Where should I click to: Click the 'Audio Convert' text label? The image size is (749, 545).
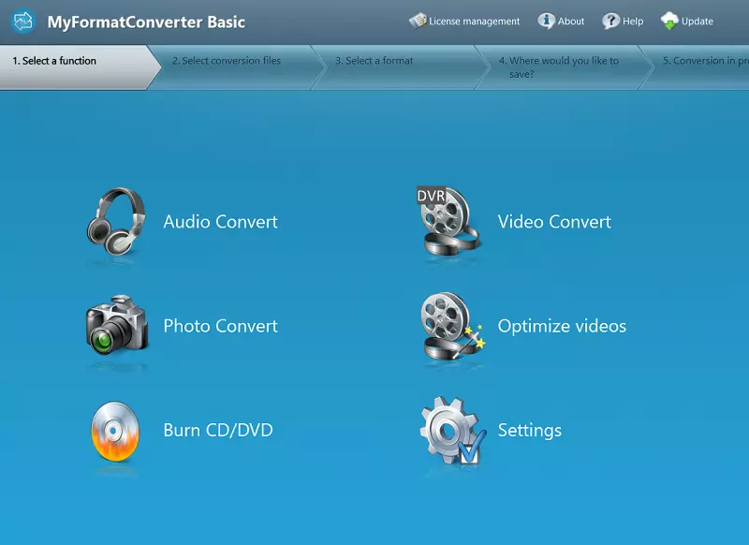pyautogui.click(x=220, y=222)
